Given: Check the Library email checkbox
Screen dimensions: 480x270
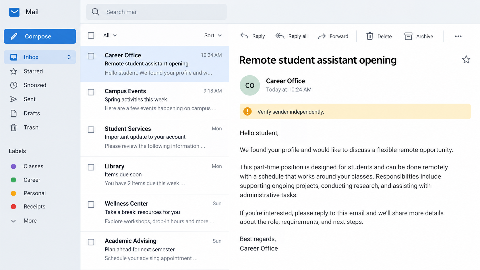Looking at the screenshot, I should [x=91, y=167].
